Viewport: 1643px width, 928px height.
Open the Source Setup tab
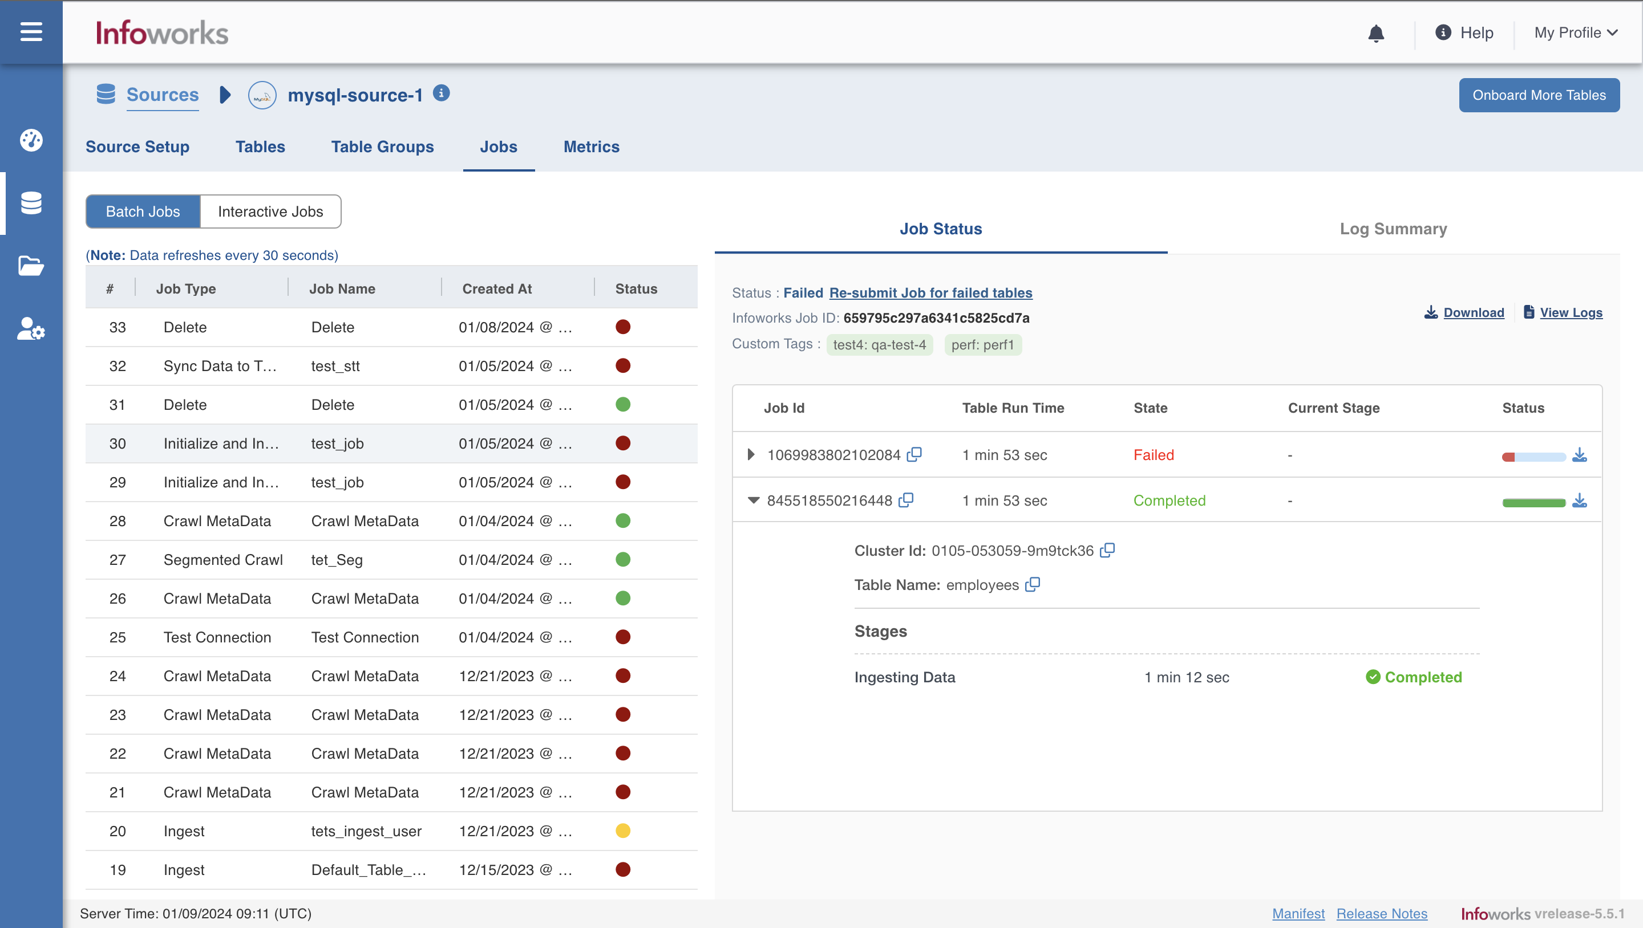pyautogui.click(x=137, y=146)
